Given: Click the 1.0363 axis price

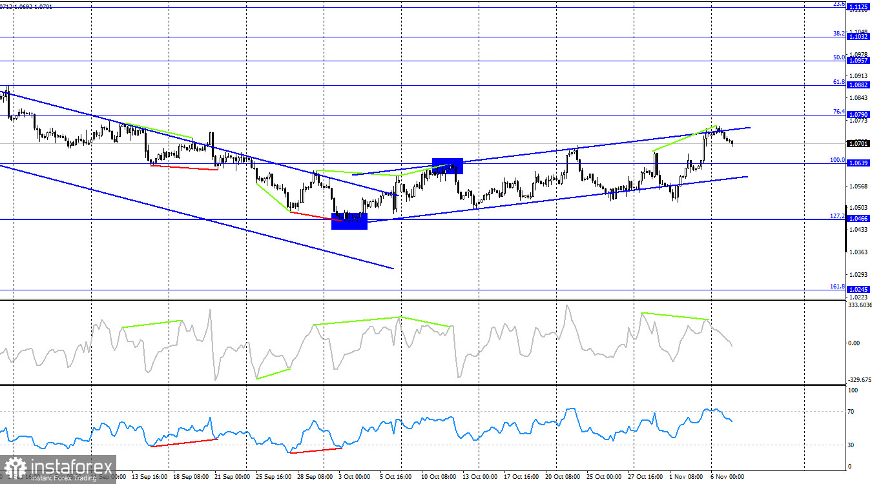Looking at the screenshot, I should click(x=859, y=252).
